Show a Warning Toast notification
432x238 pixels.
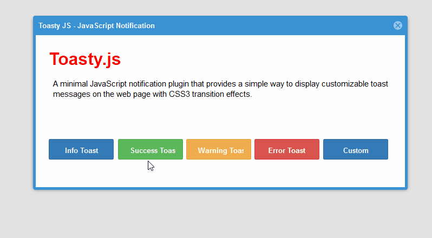coord(219,149)
